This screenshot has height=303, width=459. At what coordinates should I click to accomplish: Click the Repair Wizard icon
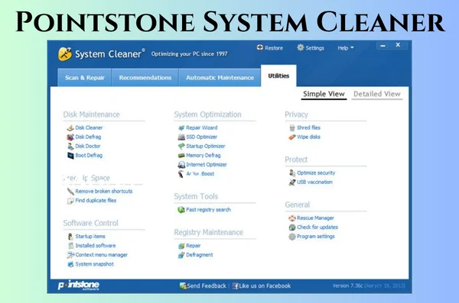(181, 128)
